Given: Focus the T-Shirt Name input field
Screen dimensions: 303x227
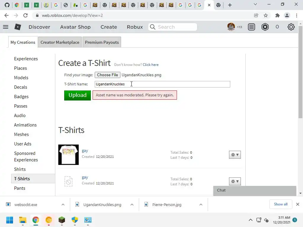Looking at the screenshot, I should point(162,84).
